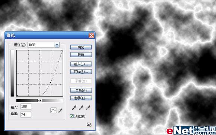Click the 取消 cancel button
216x135 pixels.
pyautogui.click(x=81, y=55)
